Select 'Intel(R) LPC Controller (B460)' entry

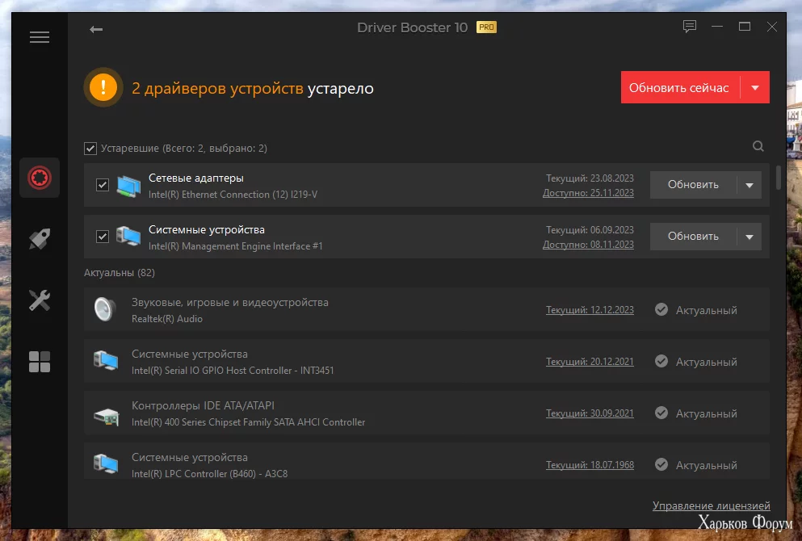click(x=210, y=473)
